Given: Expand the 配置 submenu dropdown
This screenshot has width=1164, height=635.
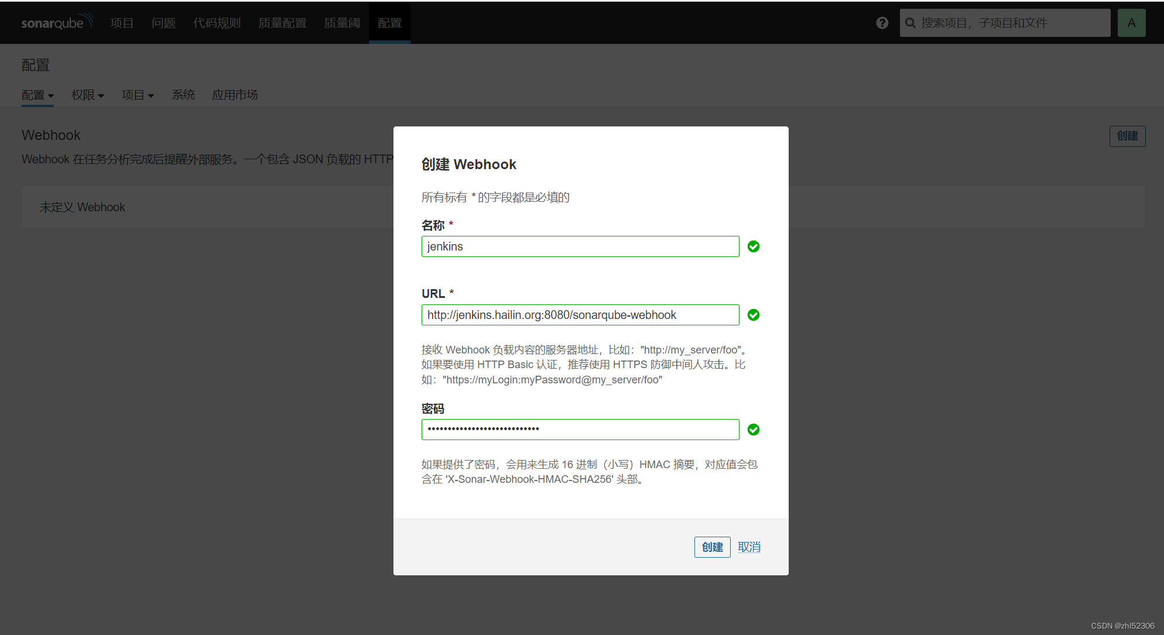Looking at the screenshot, I should [37, 95].
